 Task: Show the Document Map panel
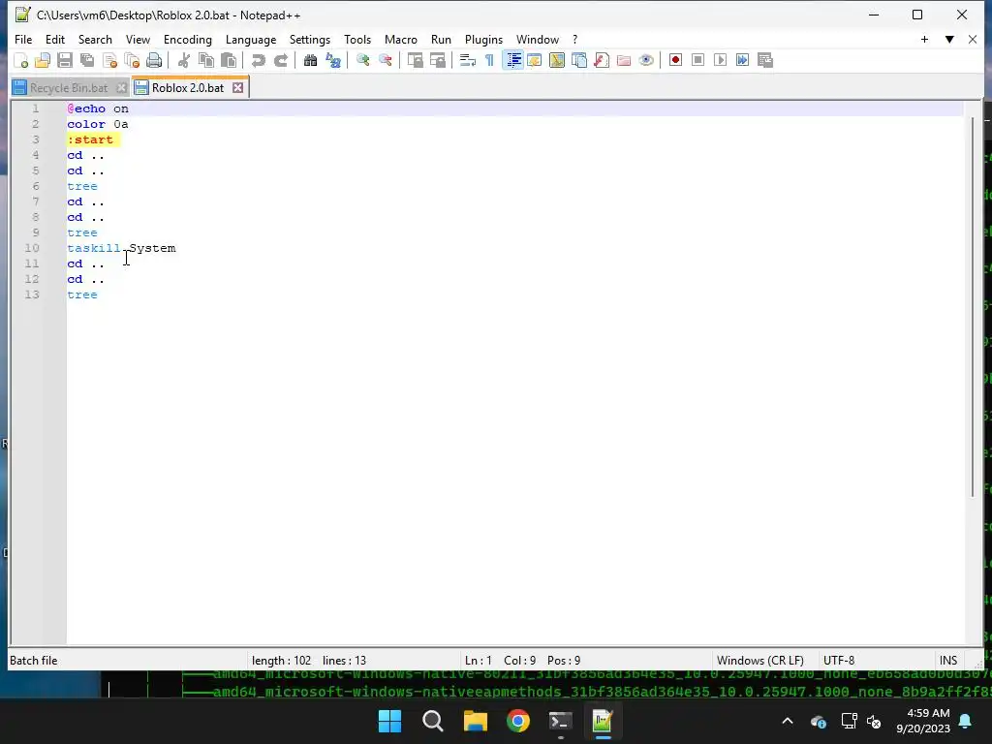click(x=557, y=60)
